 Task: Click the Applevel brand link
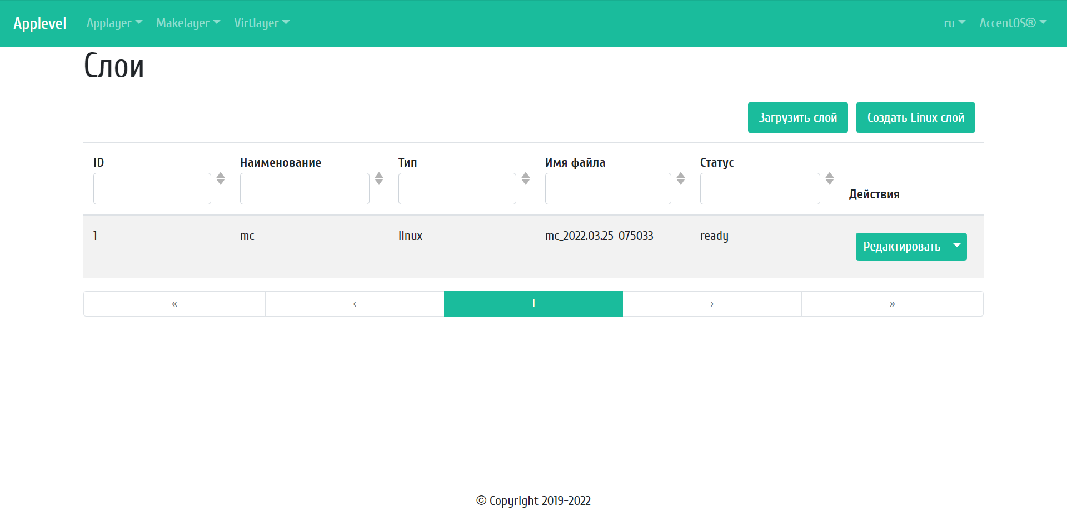pos(40,23)
